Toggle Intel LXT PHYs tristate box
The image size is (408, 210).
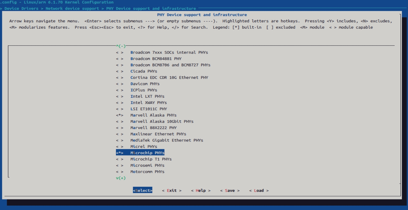[120, 96]
